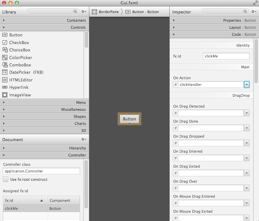Click the fx:id input field showing clickMe
259x221 pixels.
(x=226, y=56)
